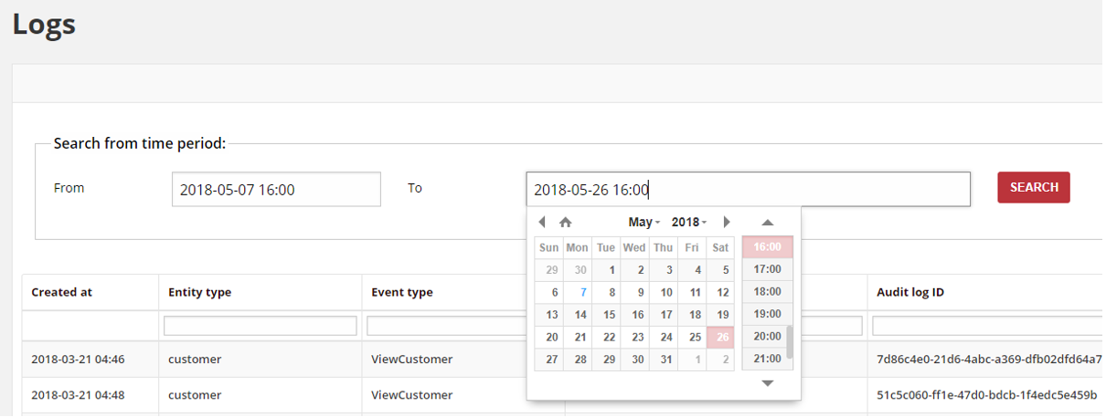Screen dimensions: 1106x417
Task: Pick highlighted day 7 in the calendar
Action: [583, 292]
